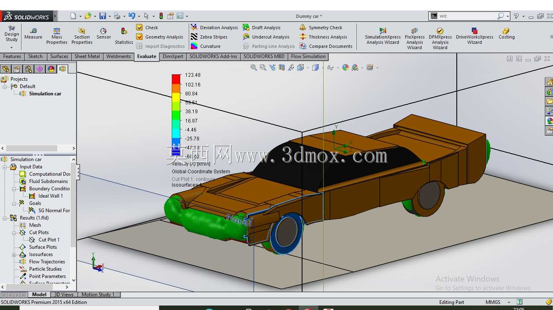Select Ideal Wall 1 boundary condition
The height and width of the screenshot is (310, 553).
coord(46,196)
